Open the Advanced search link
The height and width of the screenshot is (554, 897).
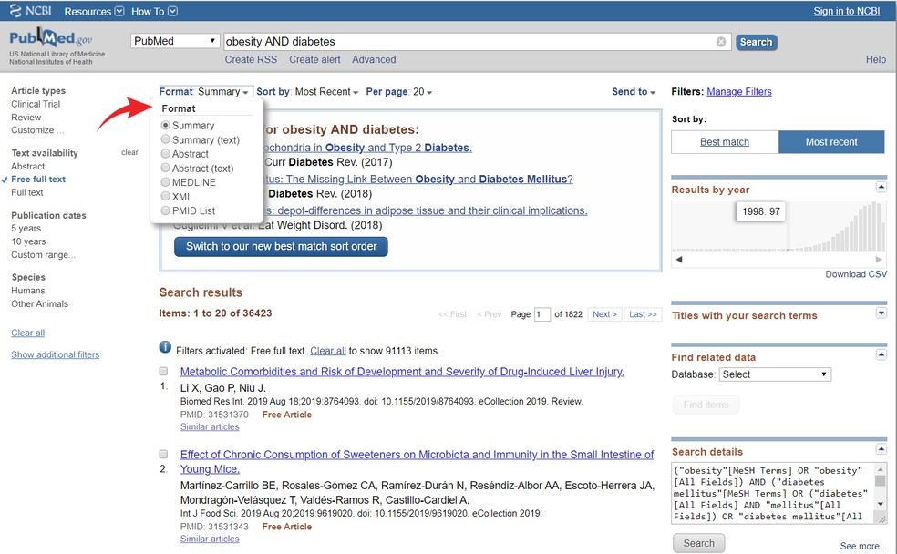374,59
